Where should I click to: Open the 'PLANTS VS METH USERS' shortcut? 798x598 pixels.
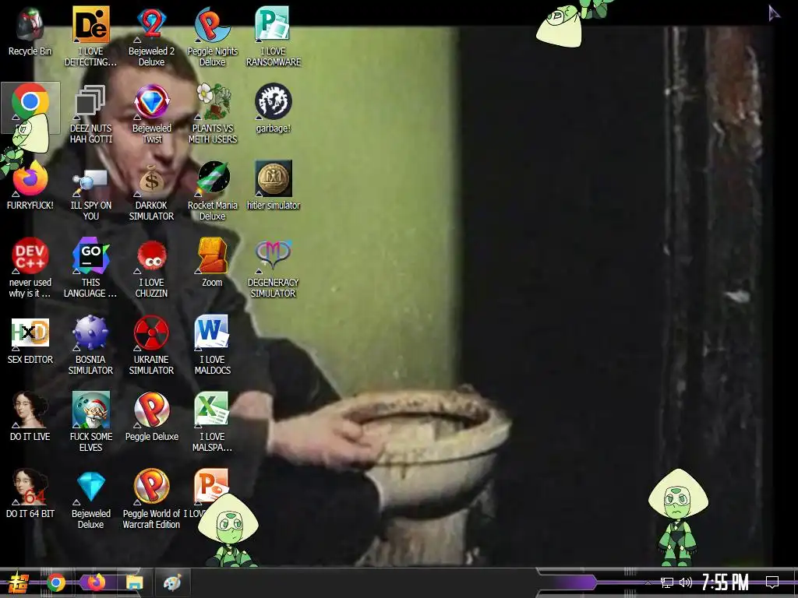click(212, 114)
